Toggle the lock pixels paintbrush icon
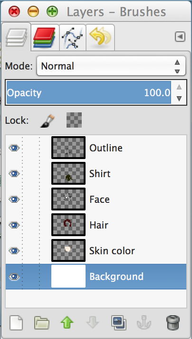The height and width of the screenshot is (339, 192). [x=47, y=120]
